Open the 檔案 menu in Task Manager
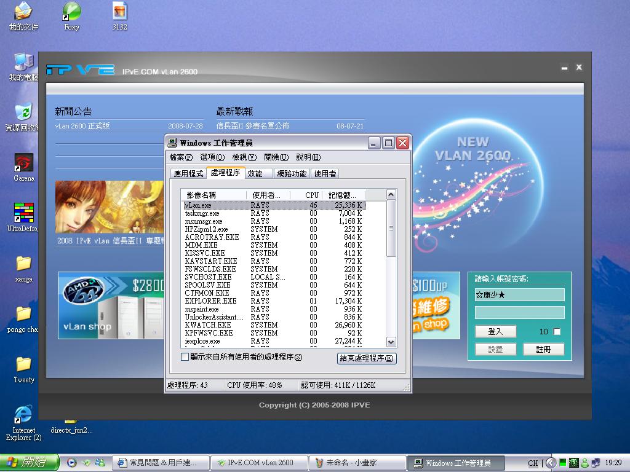The width and height of the screenshot is (630, 472). click(181, 157)
